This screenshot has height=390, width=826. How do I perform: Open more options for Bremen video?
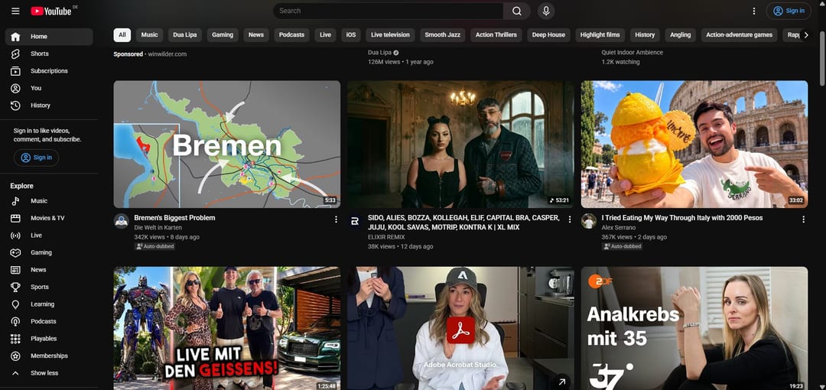(336, 219)
